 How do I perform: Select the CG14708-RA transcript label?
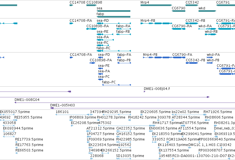click(81, 21)
